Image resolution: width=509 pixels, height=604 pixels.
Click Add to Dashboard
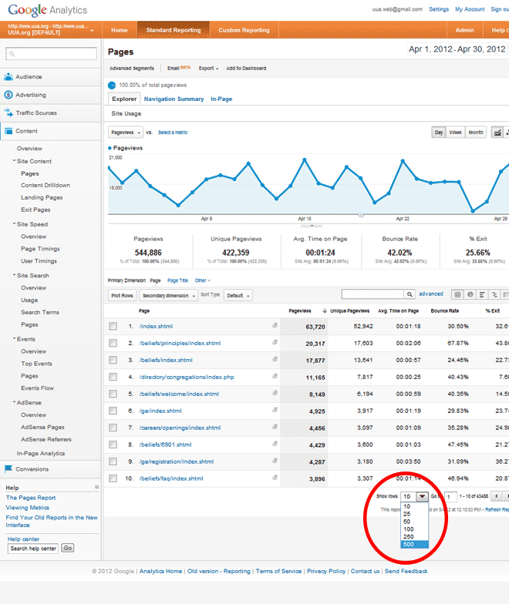point(246,68)
